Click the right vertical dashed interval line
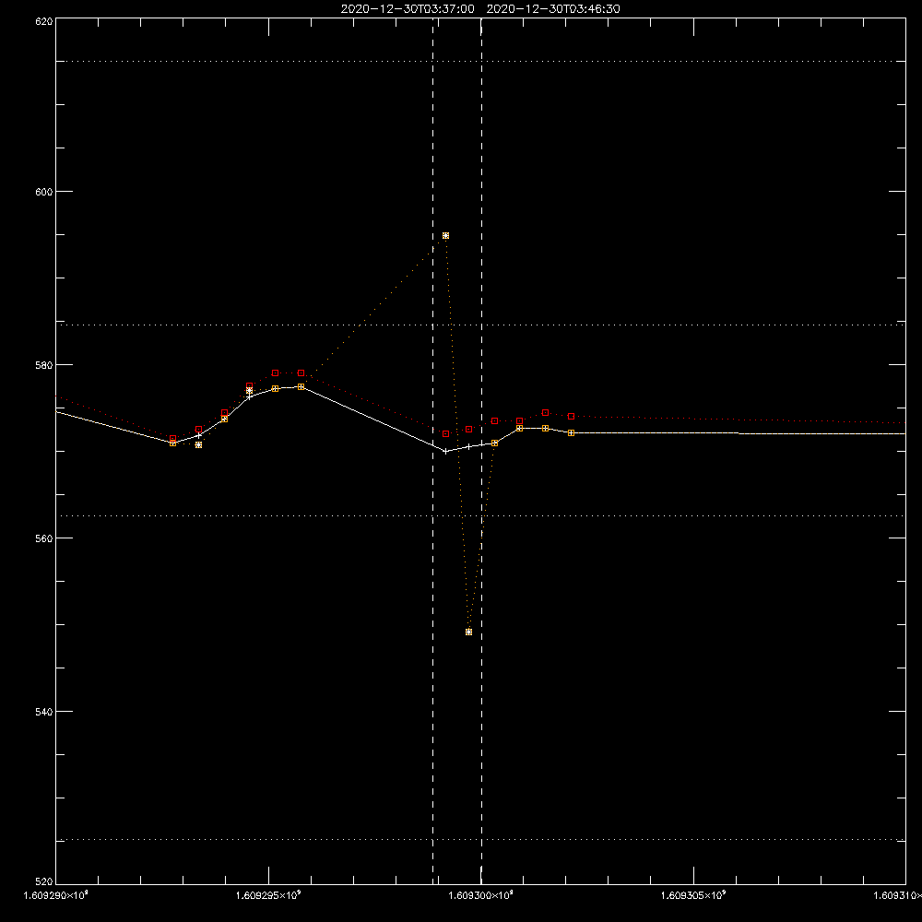 tap(481, 451)
